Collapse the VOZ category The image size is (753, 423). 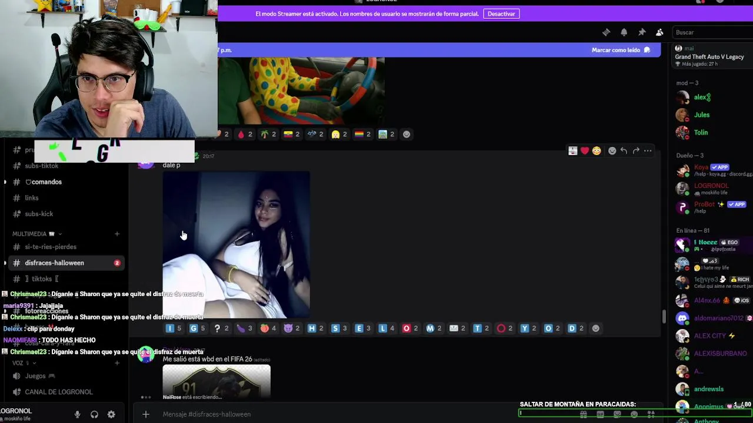pyautogui.click(x=24, y=363)
